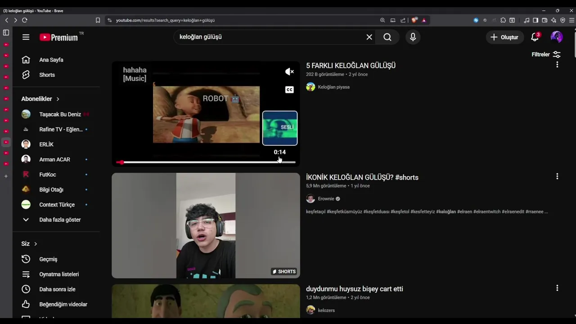Expand the Siz section

tap(29, 243)
